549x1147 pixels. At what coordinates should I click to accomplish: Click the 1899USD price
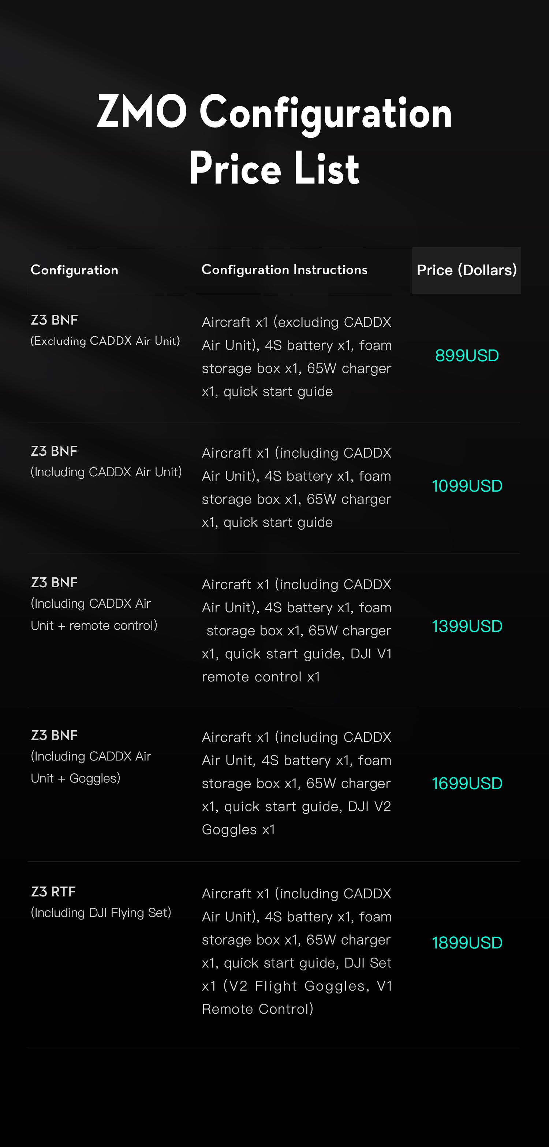(467, 943)
